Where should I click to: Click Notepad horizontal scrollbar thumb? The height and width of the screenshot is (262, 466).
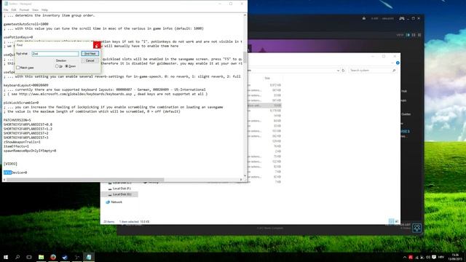point(85,180)
